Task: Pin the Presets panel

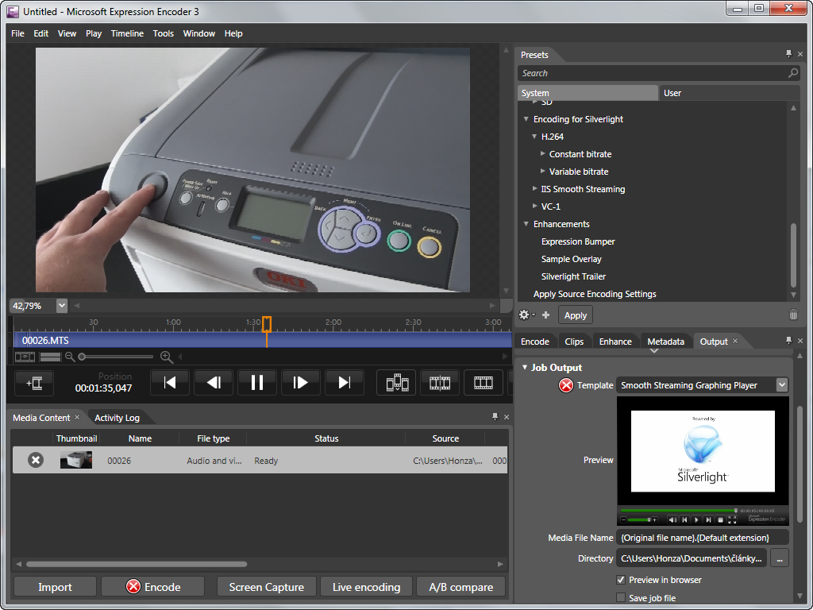Action: tap(788, 54)
